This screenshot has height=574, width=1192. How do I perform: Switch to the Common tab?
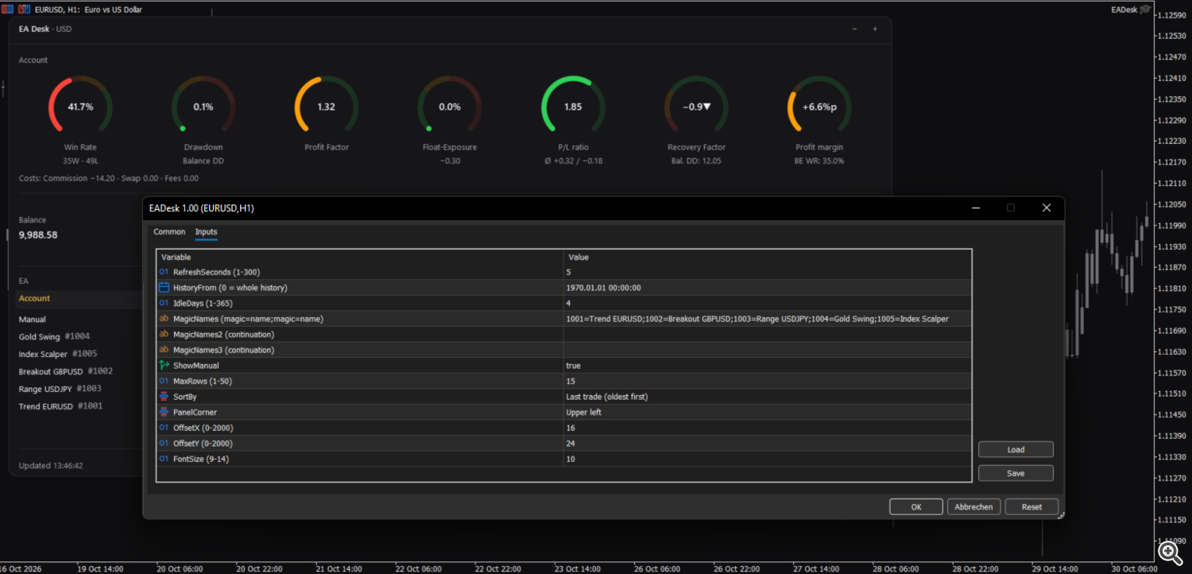(169, 232)
